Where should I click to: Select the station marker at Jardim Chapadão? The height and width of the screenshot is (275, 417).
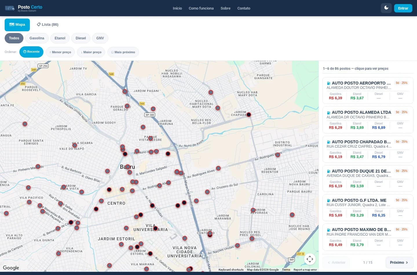click(x=248, y=115)
